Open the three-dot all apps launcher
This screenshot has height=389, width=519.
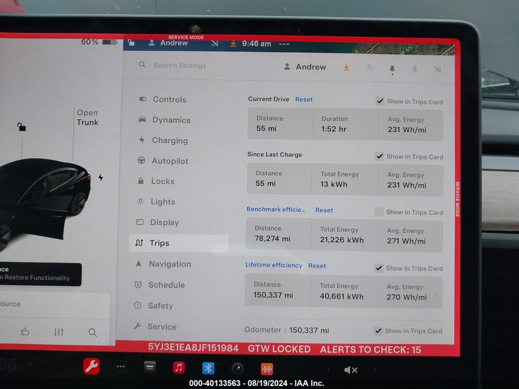point(121,367)
